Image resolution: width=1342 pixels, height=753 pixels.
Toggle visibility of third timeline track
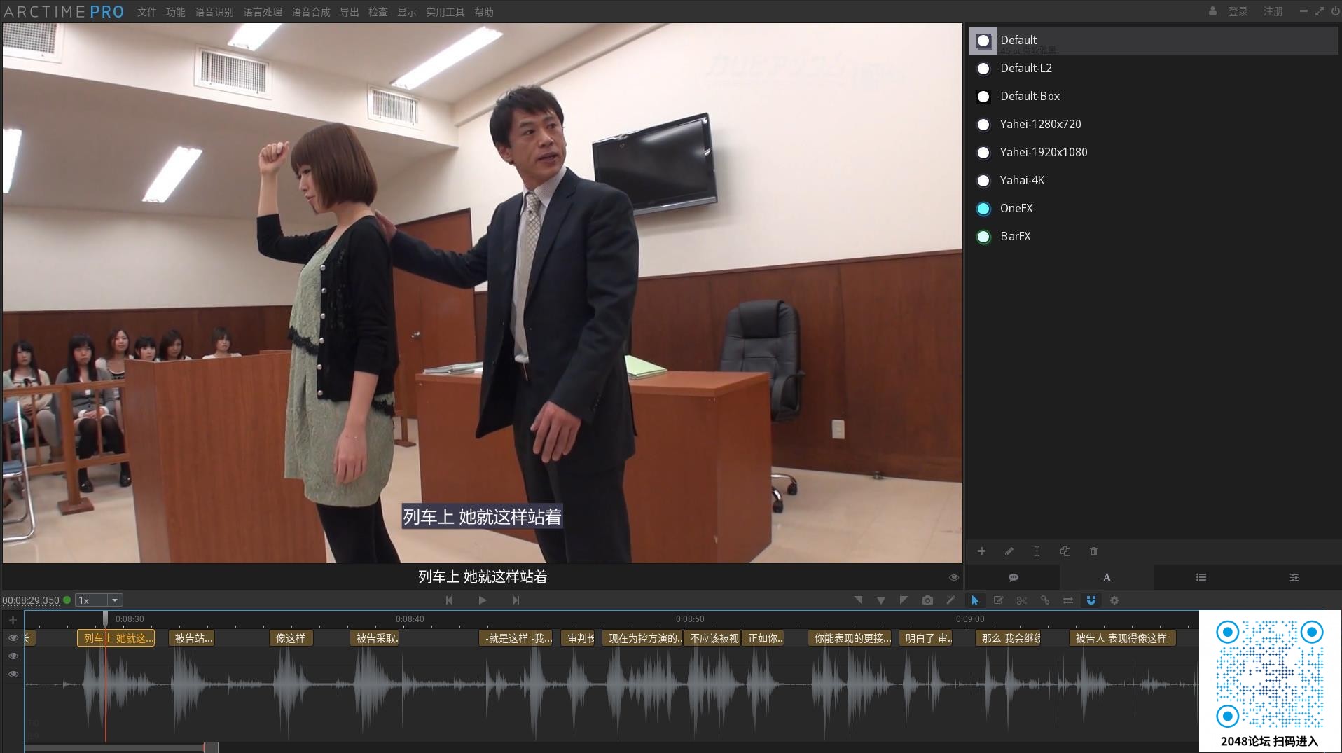13,674
